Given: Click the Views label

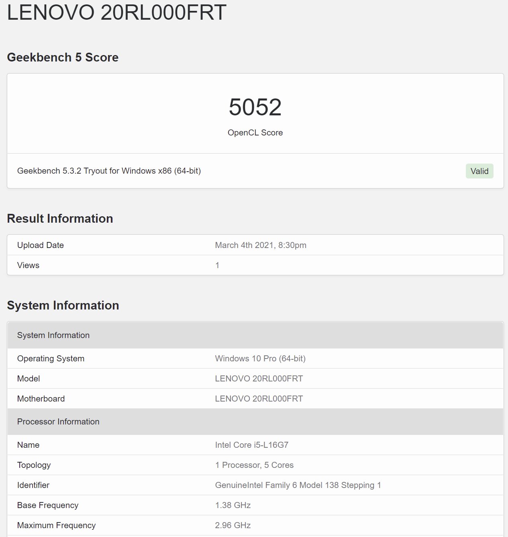Looking at the screenshot, I should click(x=28, y=265).
